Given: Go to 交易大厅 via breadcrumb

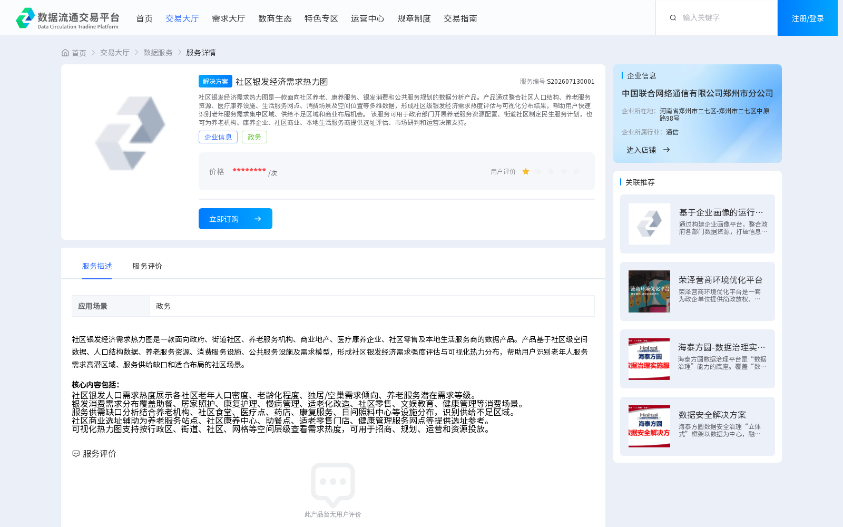Looking at the screenshot, I should [115, 53].
